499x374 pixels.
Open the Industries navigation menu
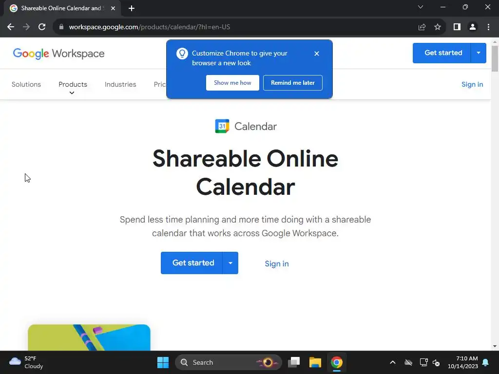point(120,84)
